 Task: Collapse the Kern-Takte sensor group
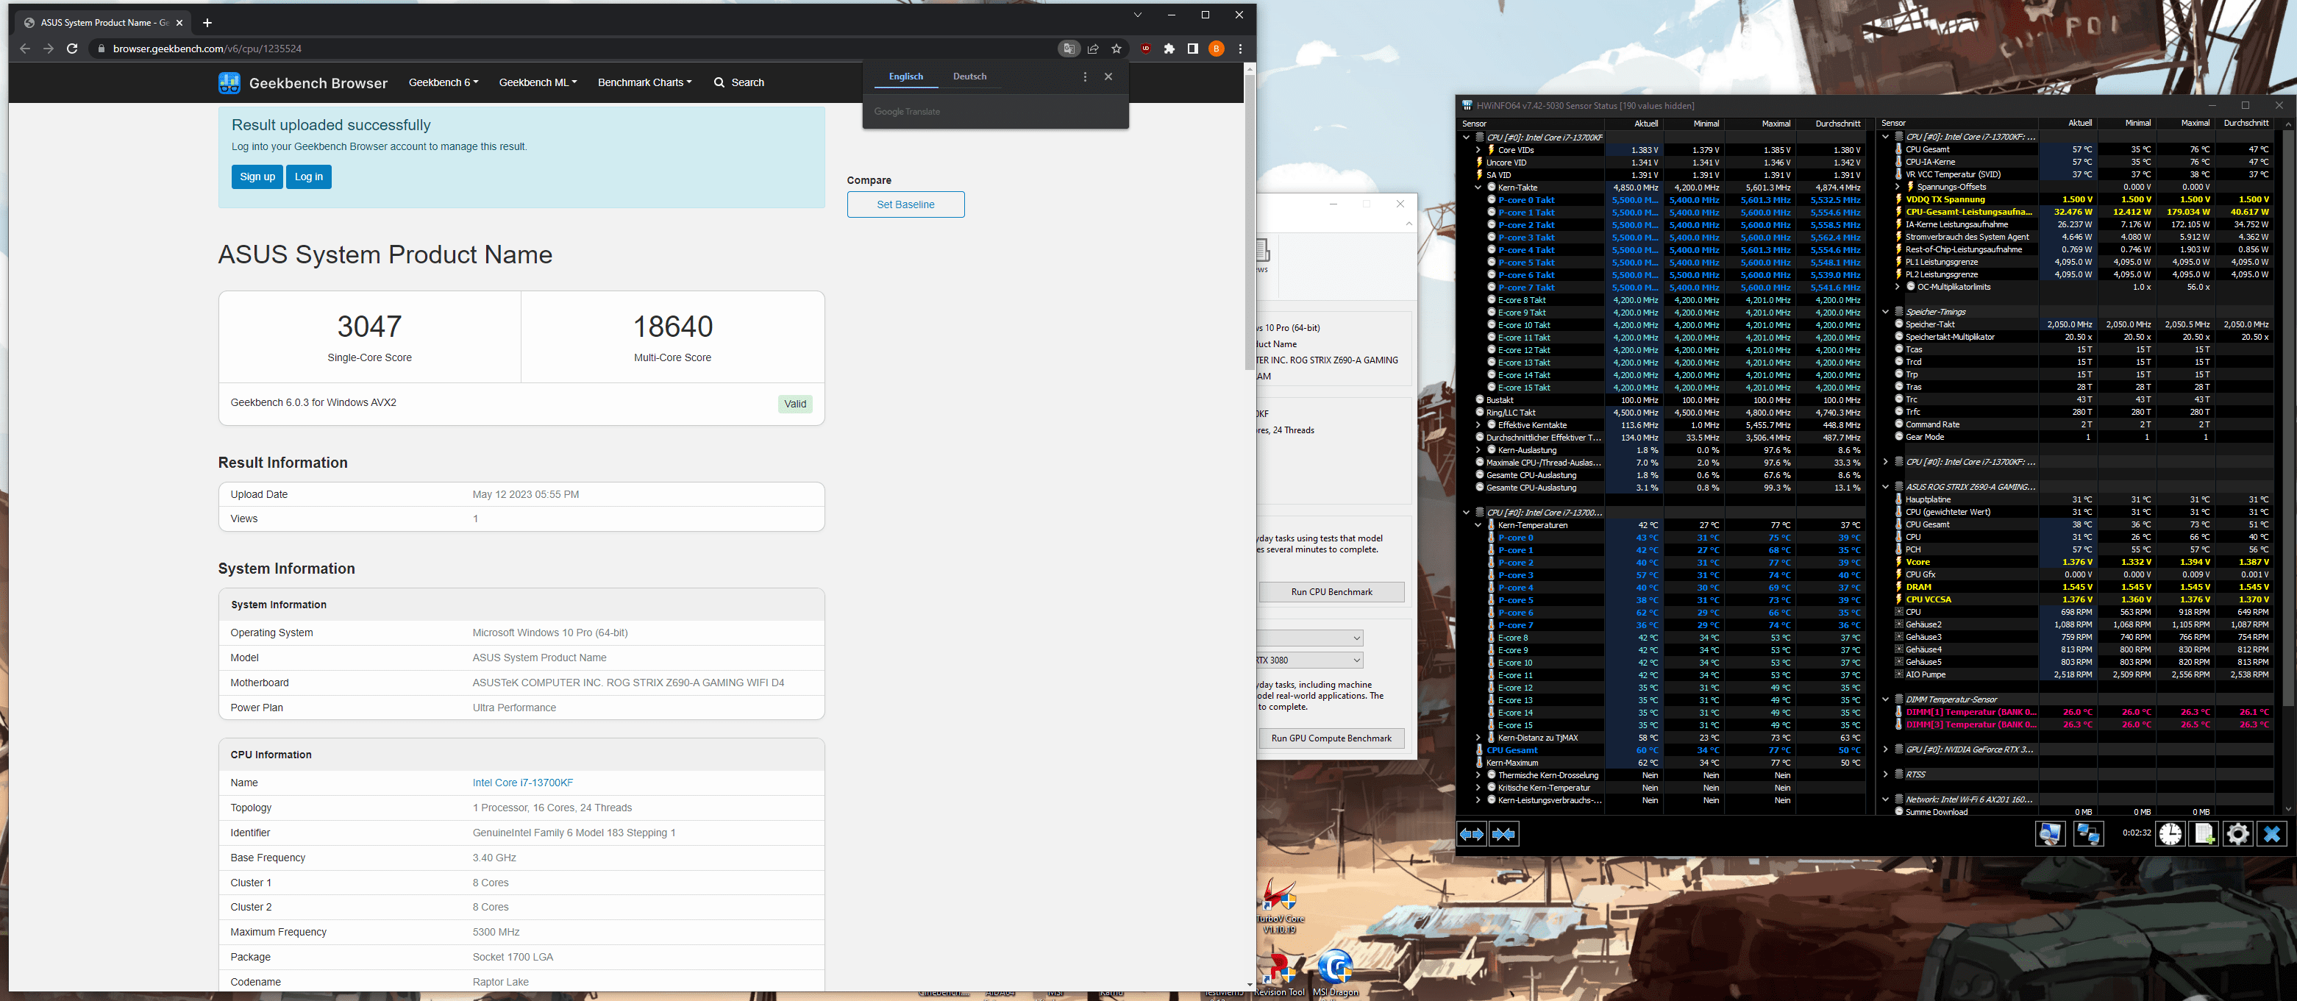[1478, 188]
